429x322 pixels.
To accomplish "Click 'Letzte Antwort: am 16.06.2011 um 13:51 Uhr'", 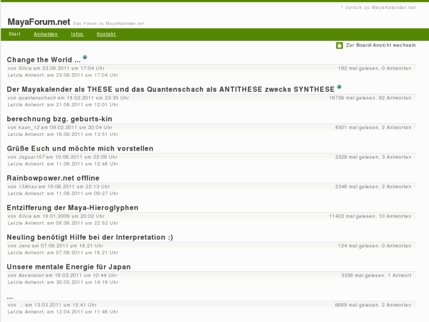I will 63,134.
